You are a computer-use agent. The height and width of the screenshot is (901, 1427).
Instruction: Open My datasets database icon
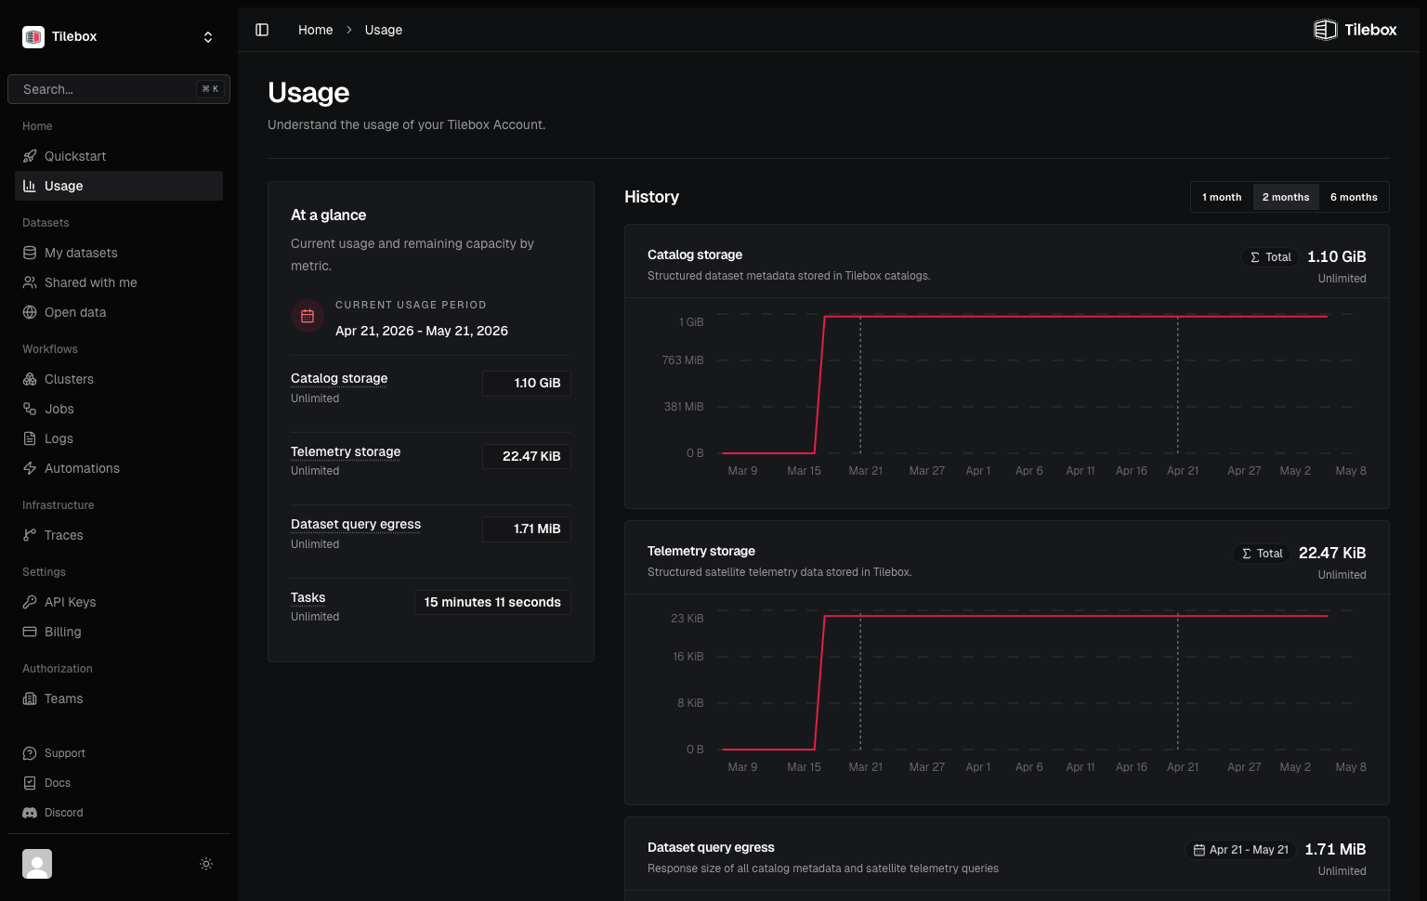click(x=30, y=253)
